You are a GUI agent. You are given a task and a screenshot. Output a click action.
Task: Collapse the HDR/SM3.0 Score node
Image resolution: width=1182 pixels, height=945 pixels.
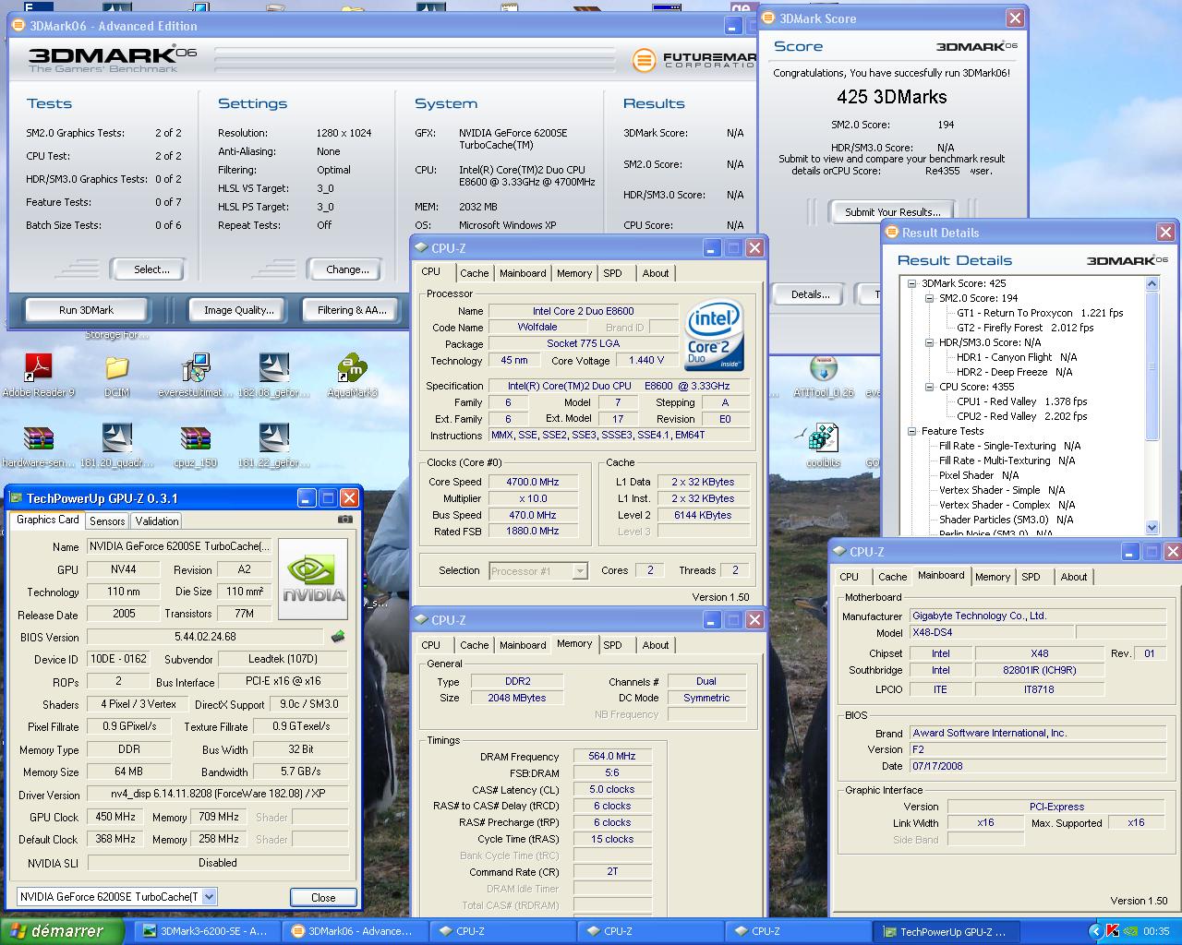click(929, 342)
